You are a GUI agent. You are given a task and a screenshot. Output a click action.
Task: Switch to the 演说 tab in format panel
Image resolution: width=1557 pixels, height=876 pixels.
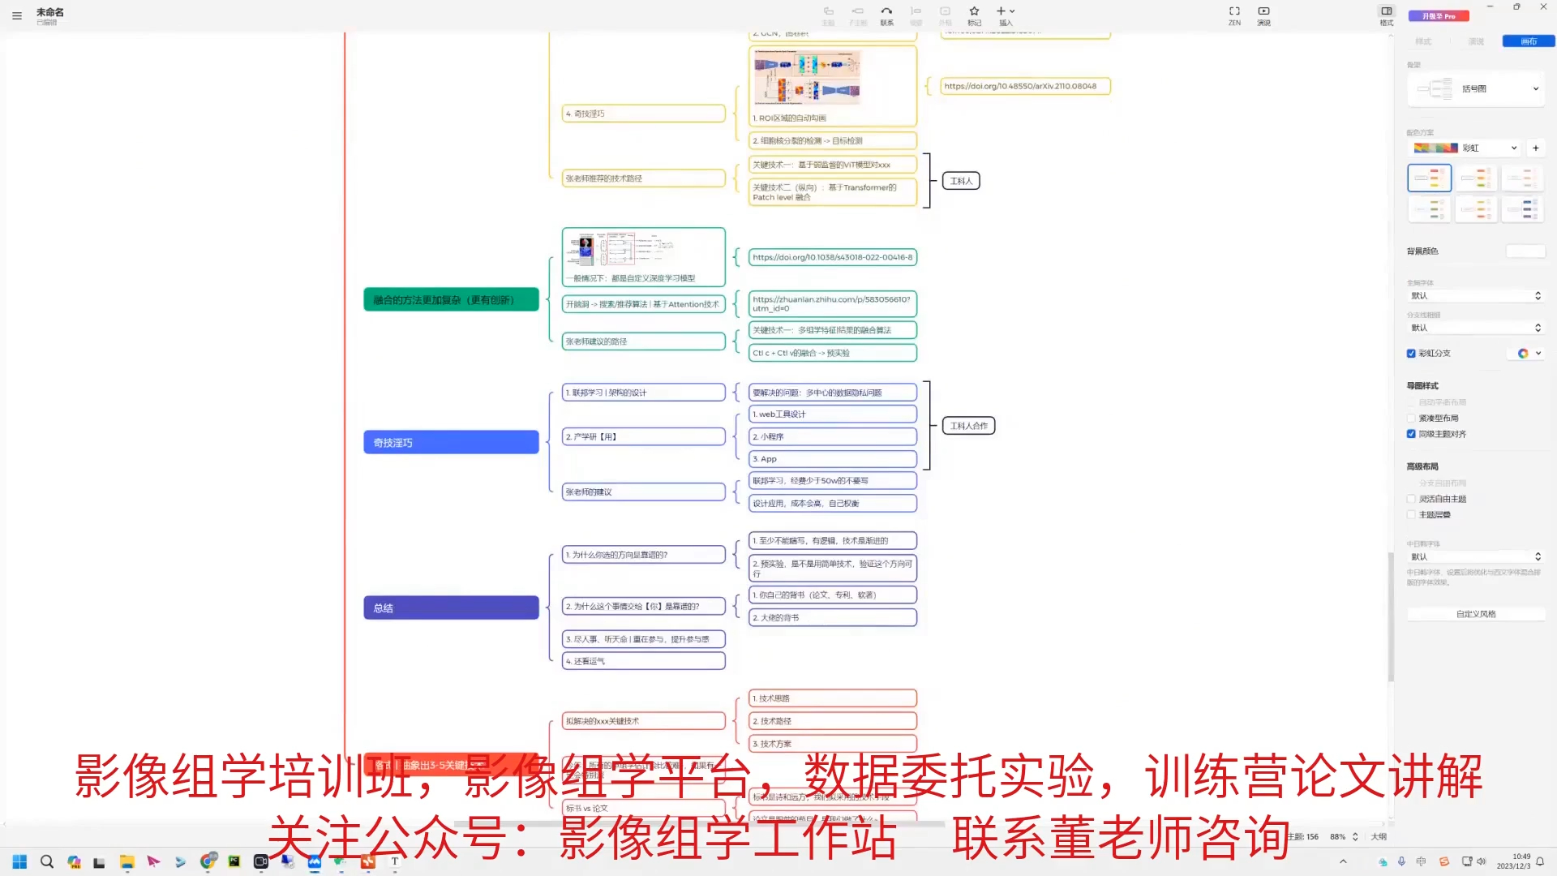tap(1476, 41)
